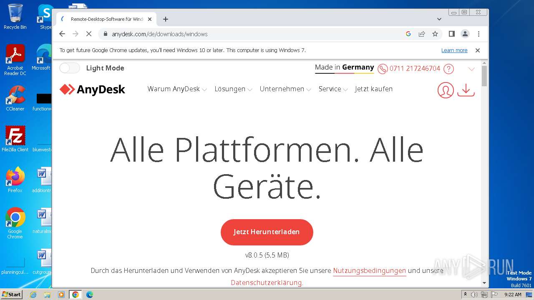
Task: Dismiss the Chrome update infobar
Action: [x=478, y=50]
